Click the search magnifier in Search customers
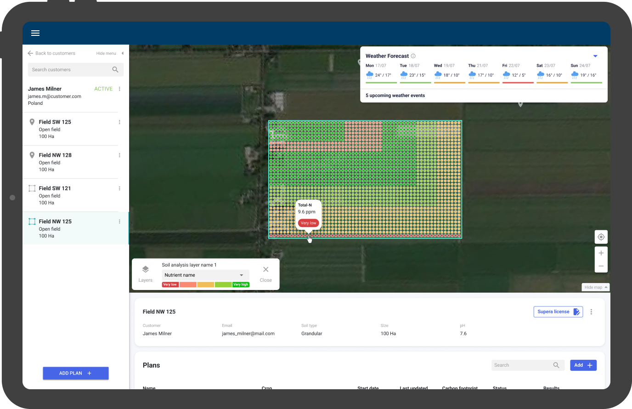The height and width of the screenshot is (409, 632). coord(115,69)
